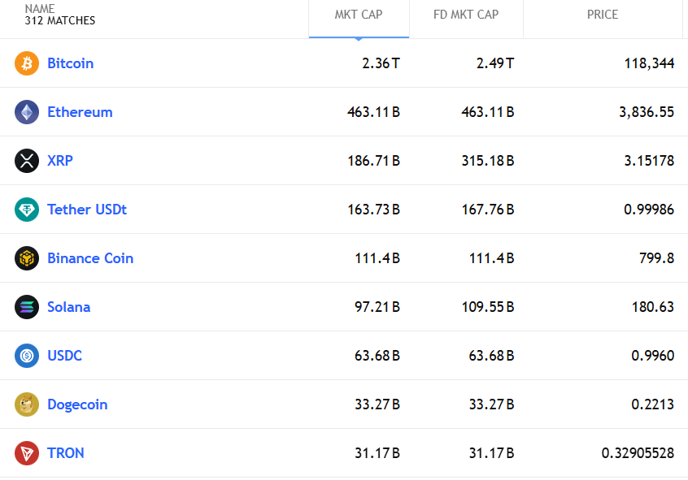Viewport: 688px width, 480px height.
Task: Click the red TRON logo icon
Action: click(27, 453)
